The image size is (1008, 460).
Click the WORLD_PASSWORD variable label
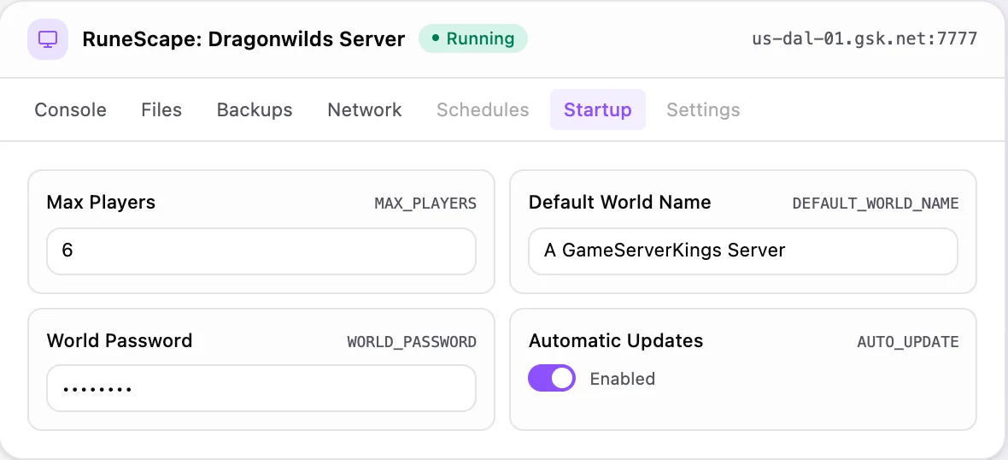pos(412,342)
